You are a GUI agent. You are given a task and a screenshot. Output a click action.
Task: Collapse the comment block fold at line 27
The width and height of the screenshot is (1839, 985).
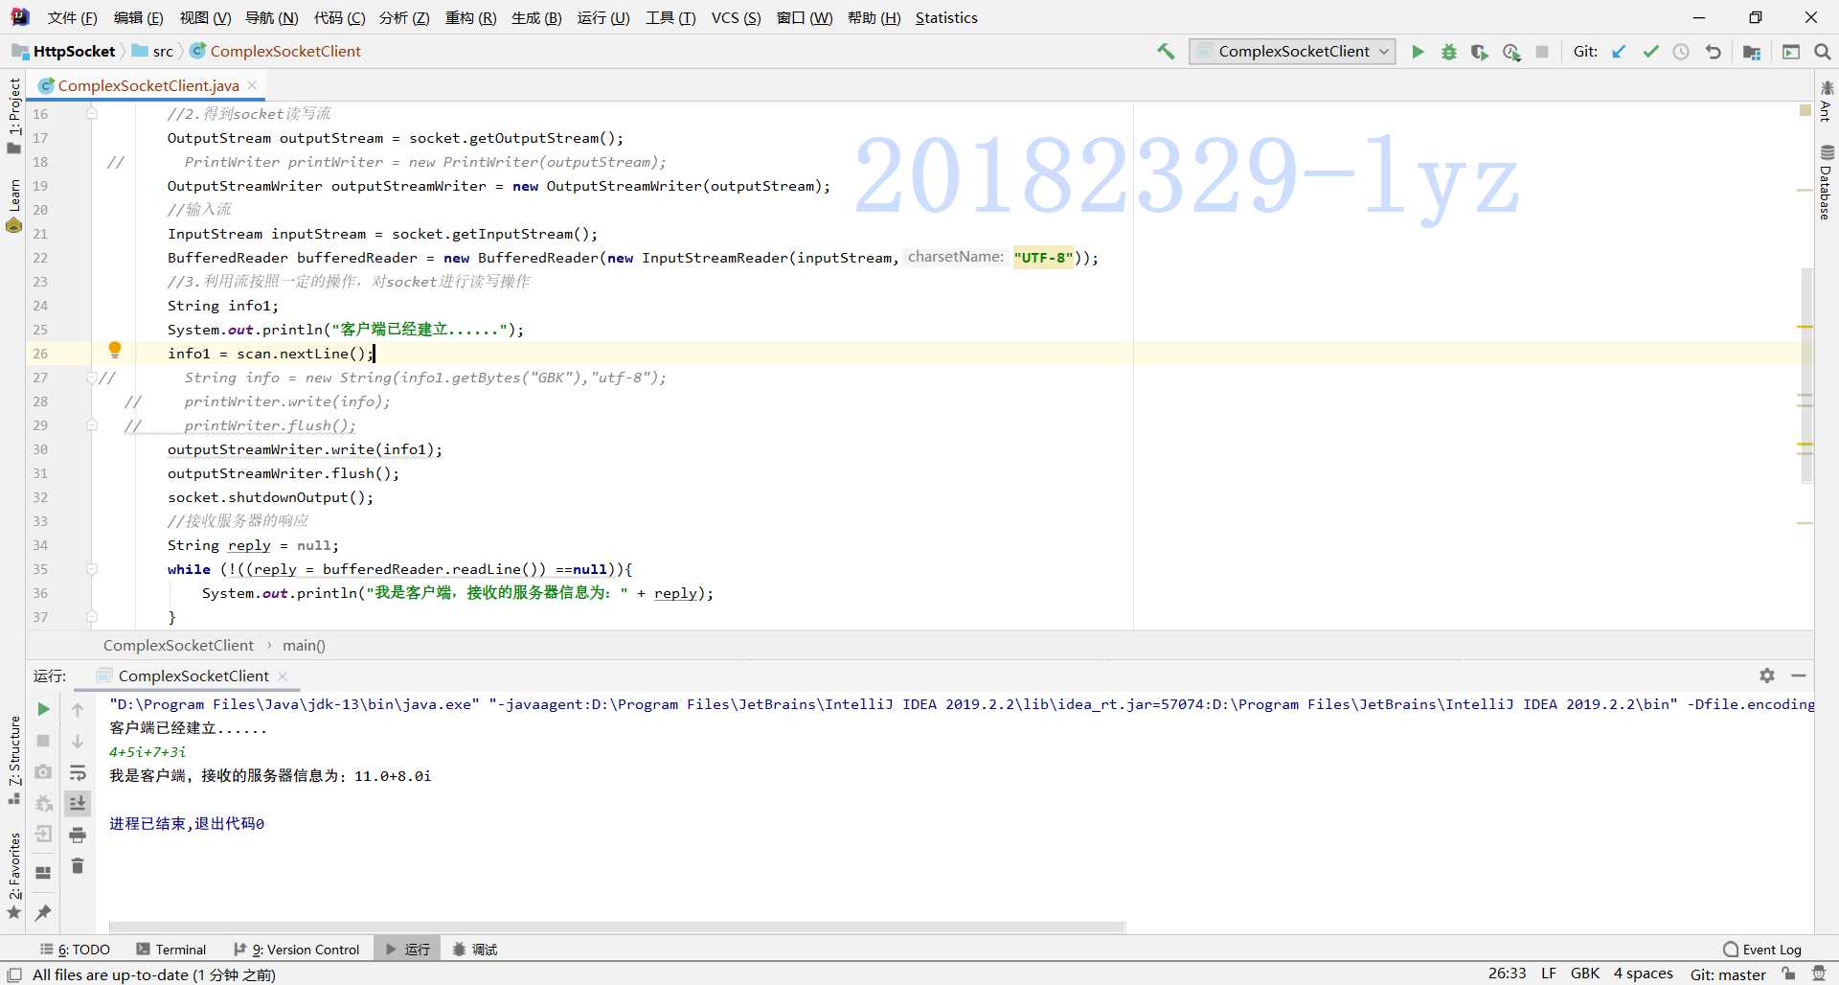[92, 378]
